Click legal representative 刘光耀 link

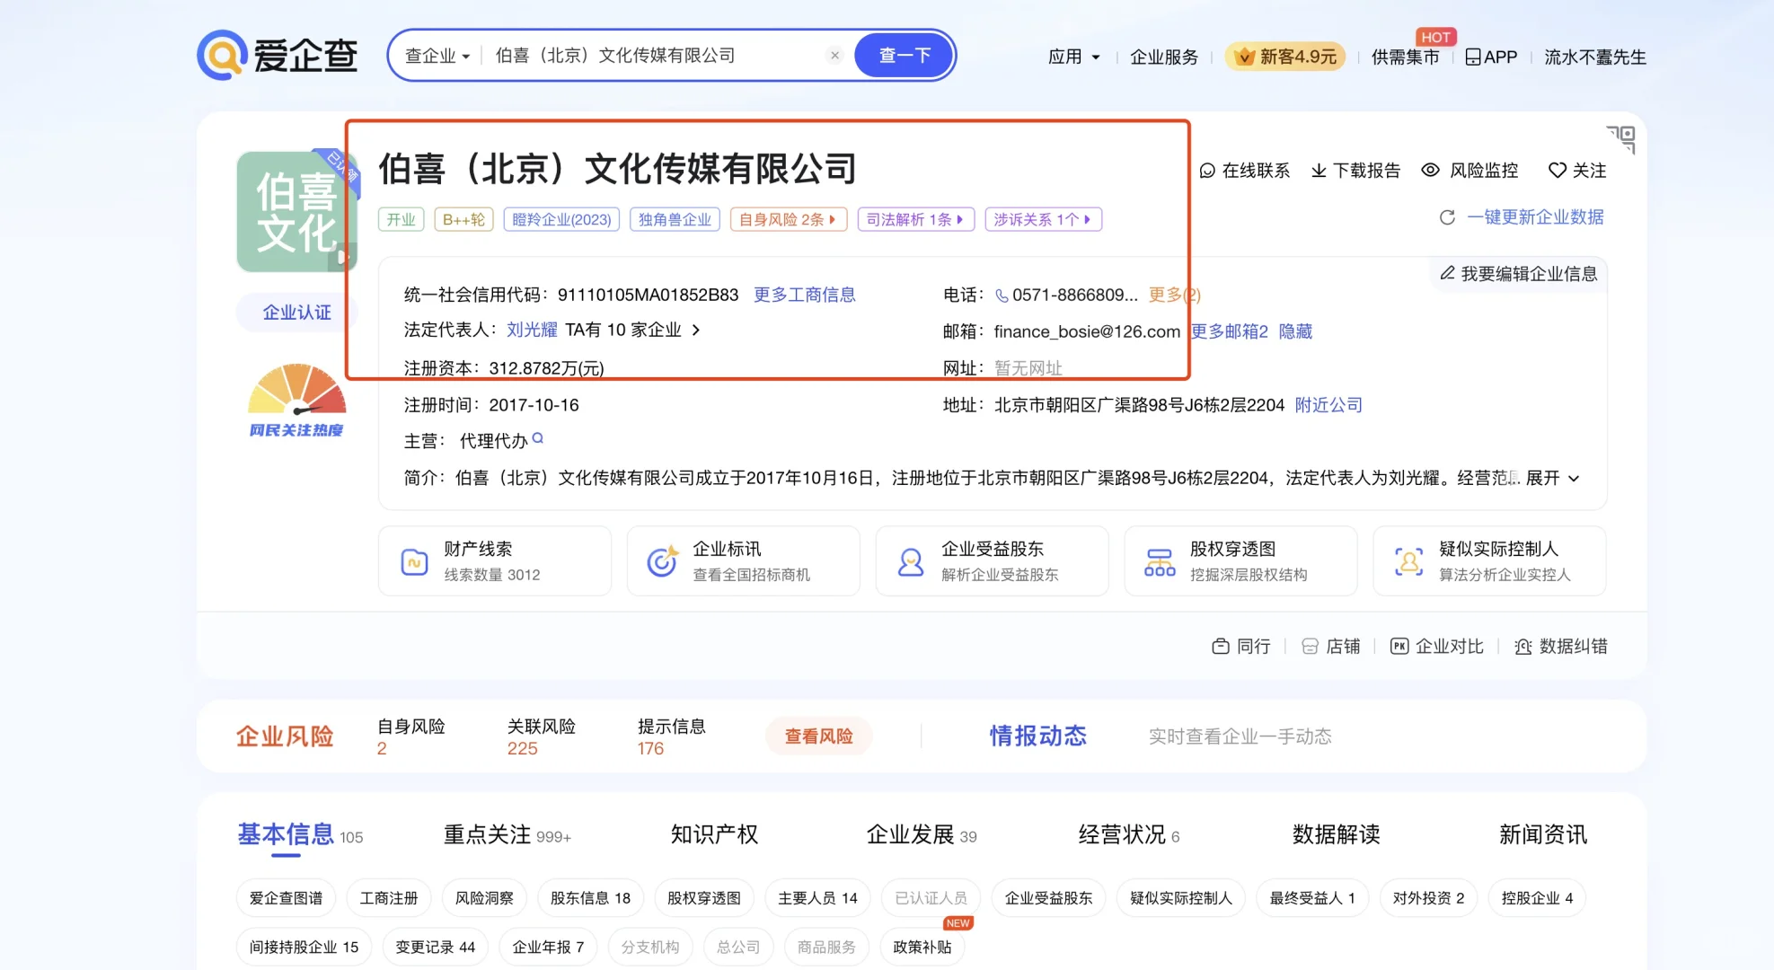point(532,330)
